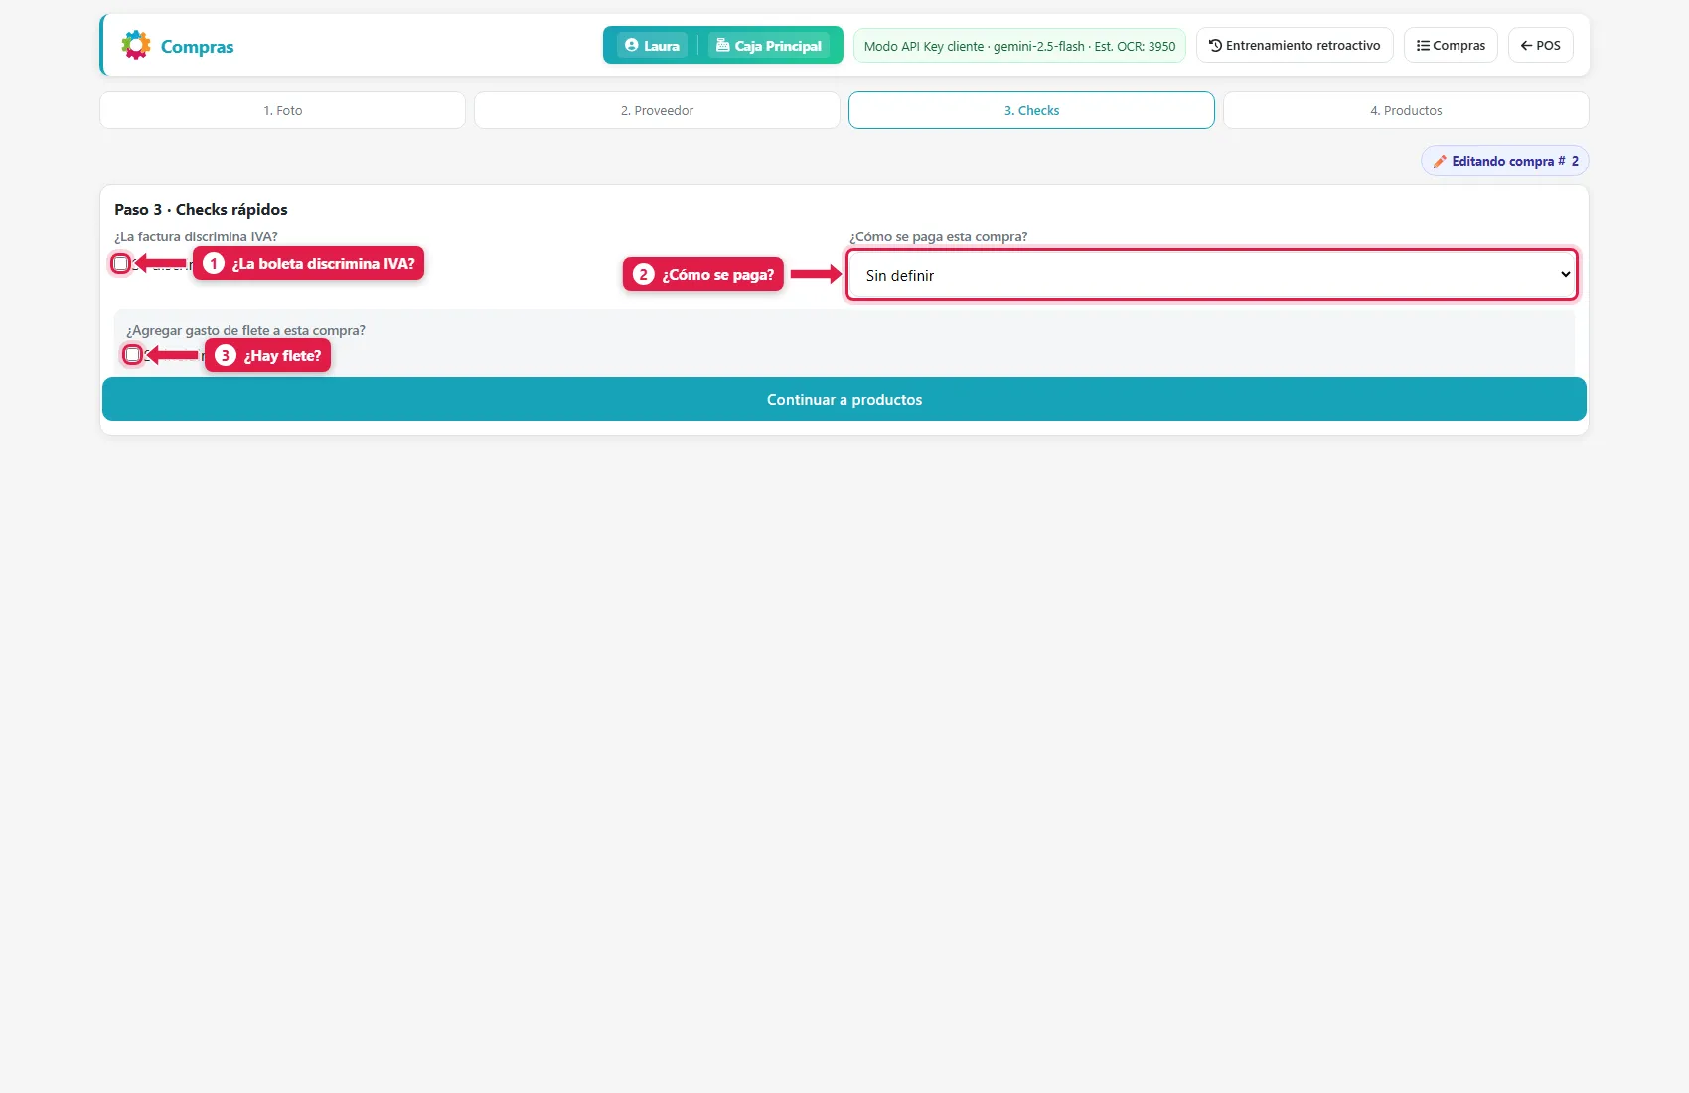Click the Compras gear logo icon
Image resolution: width=1689 pixels, height=1093 pixels.
[136, 45]
